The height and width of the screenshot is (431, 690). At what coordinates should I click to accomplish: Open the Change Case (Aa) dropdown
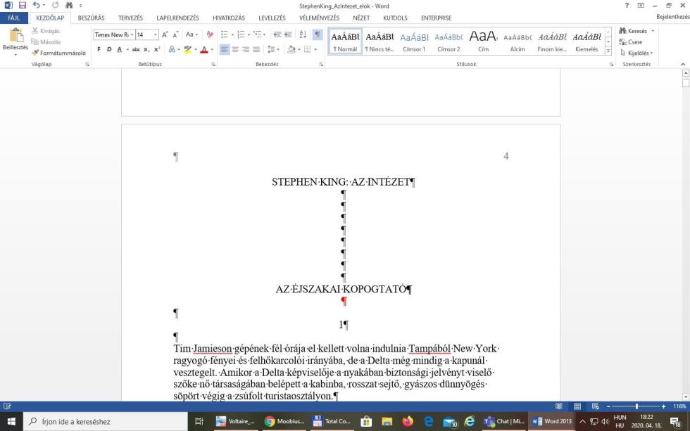(x=192, y=34)
